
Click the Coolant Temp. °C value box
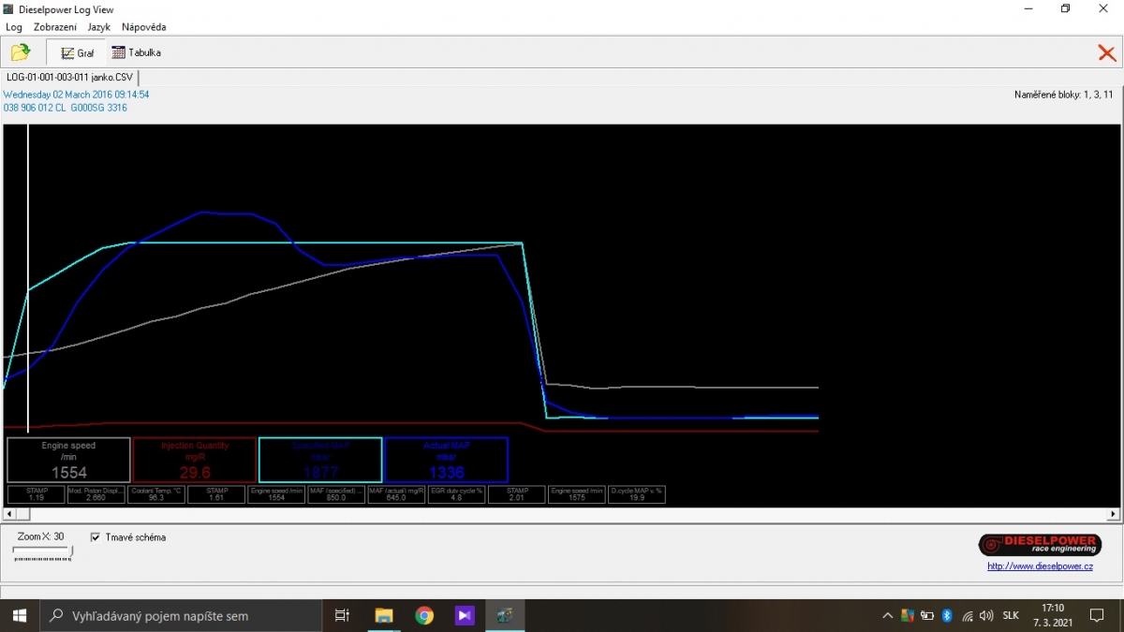click(x=155, y=494)
